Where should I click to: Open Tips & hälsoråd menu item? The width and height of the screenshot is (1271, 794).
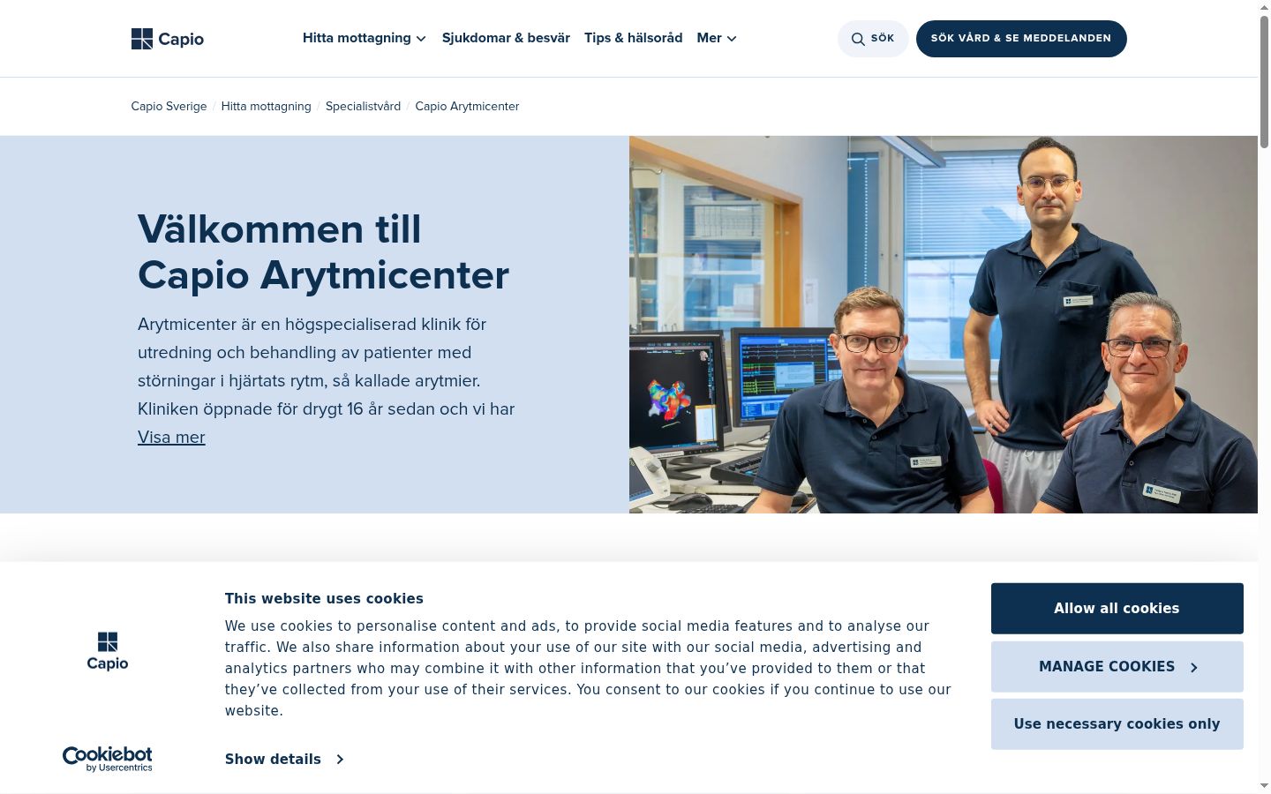[634, 38]
